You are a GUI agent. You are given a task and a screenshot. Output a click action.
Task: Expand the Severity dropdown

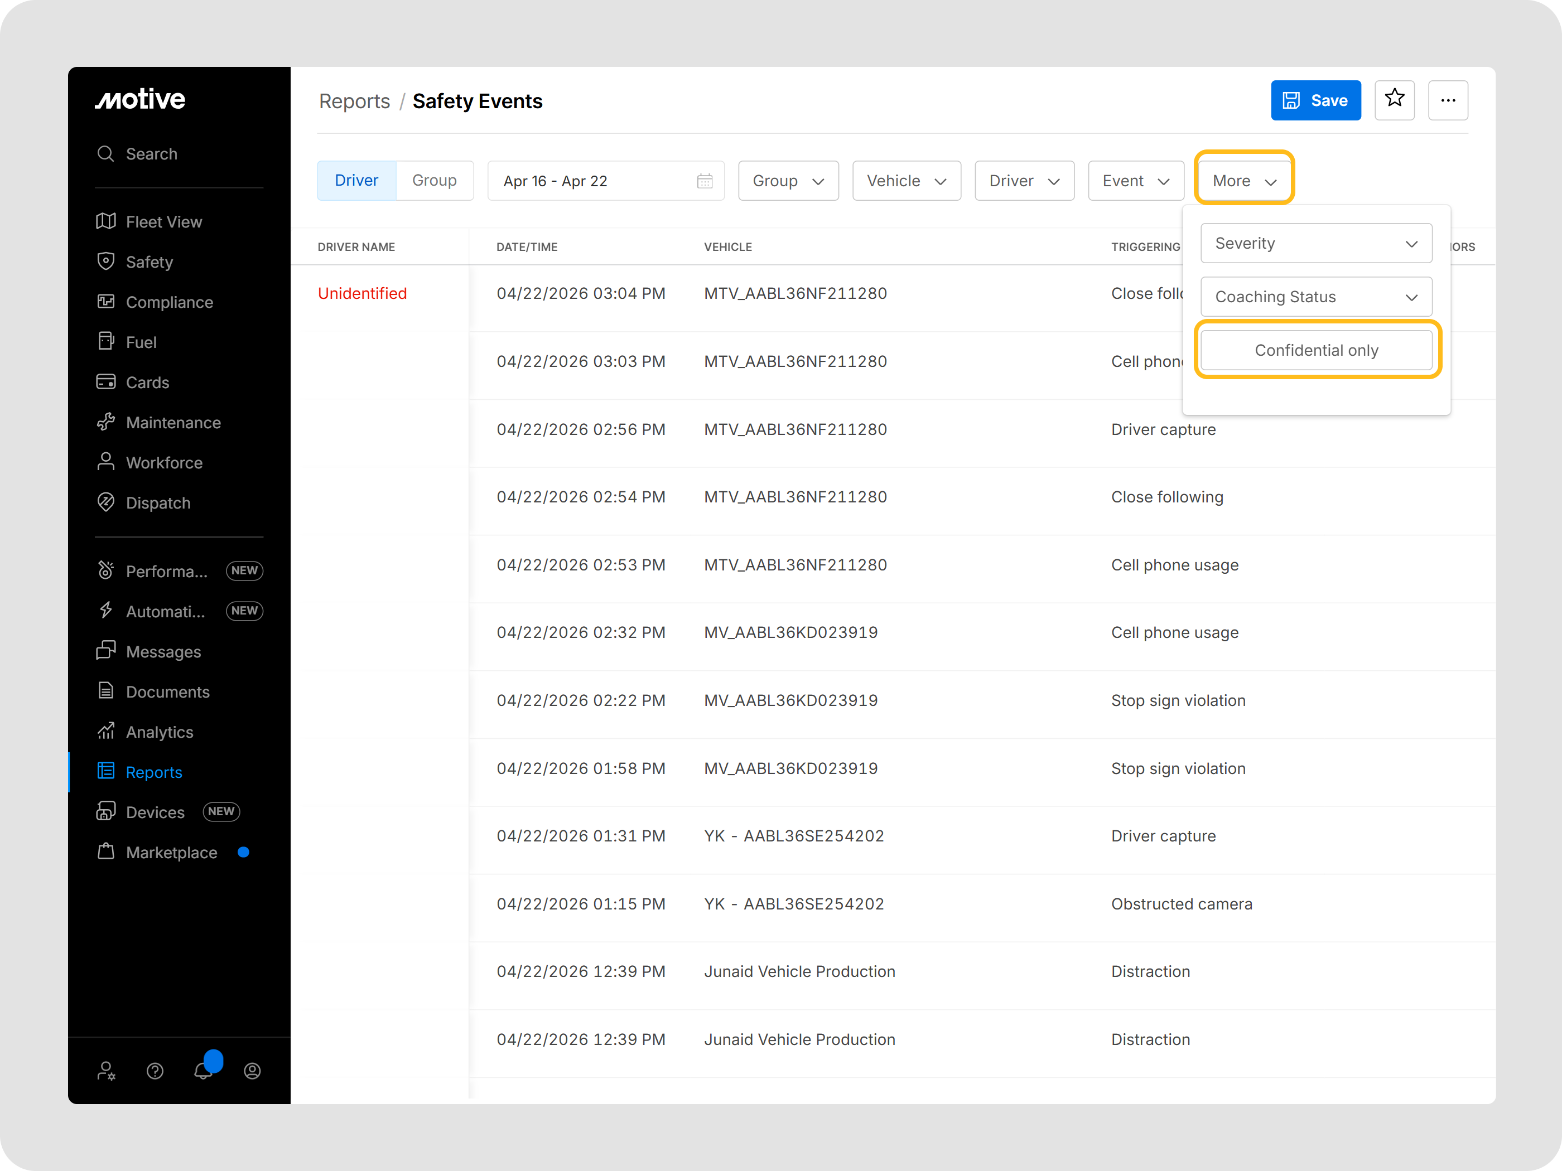1315,244
